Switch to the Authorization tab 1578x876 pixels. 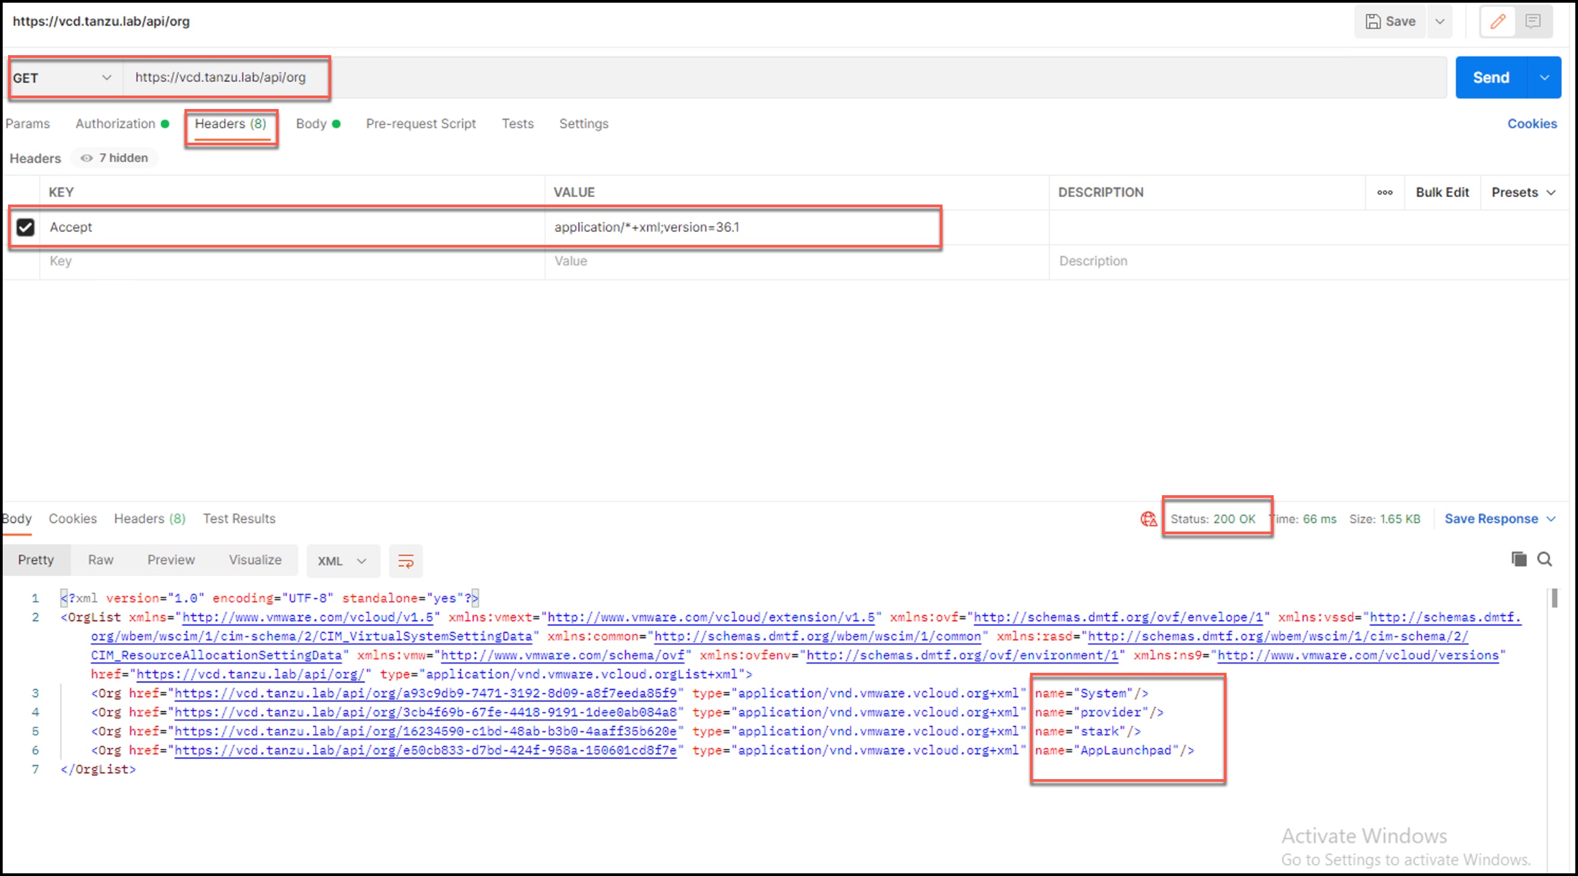tap(115, 124)
